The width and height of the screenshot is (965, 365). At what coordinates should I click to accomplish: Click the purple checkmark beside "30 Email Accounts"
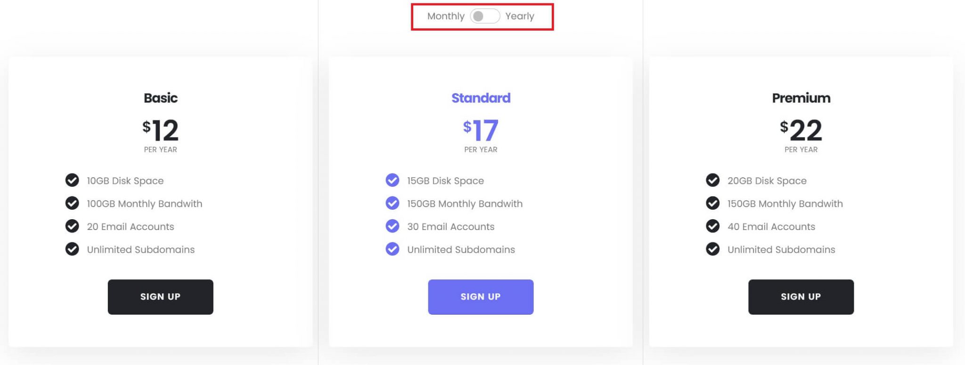392,226
